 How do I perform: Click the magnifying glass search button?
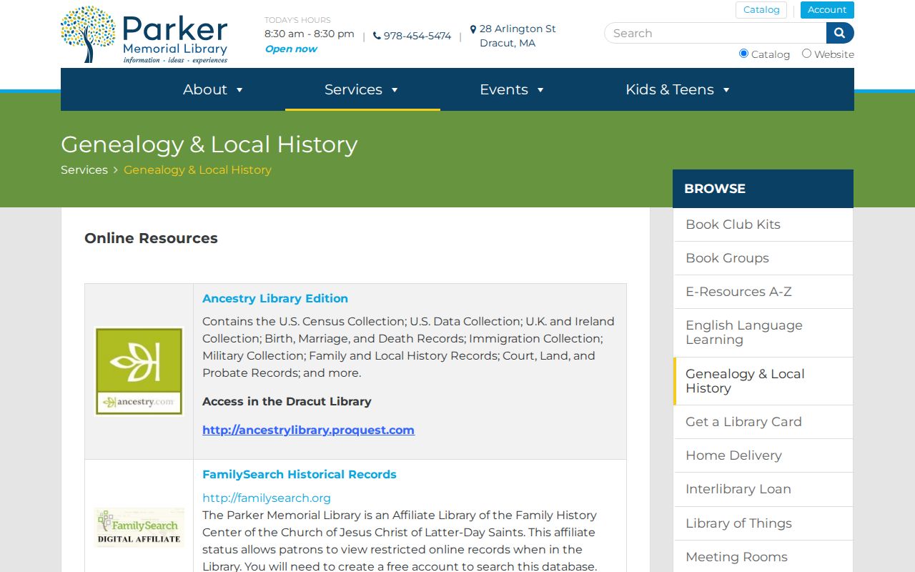pos(840,33)
